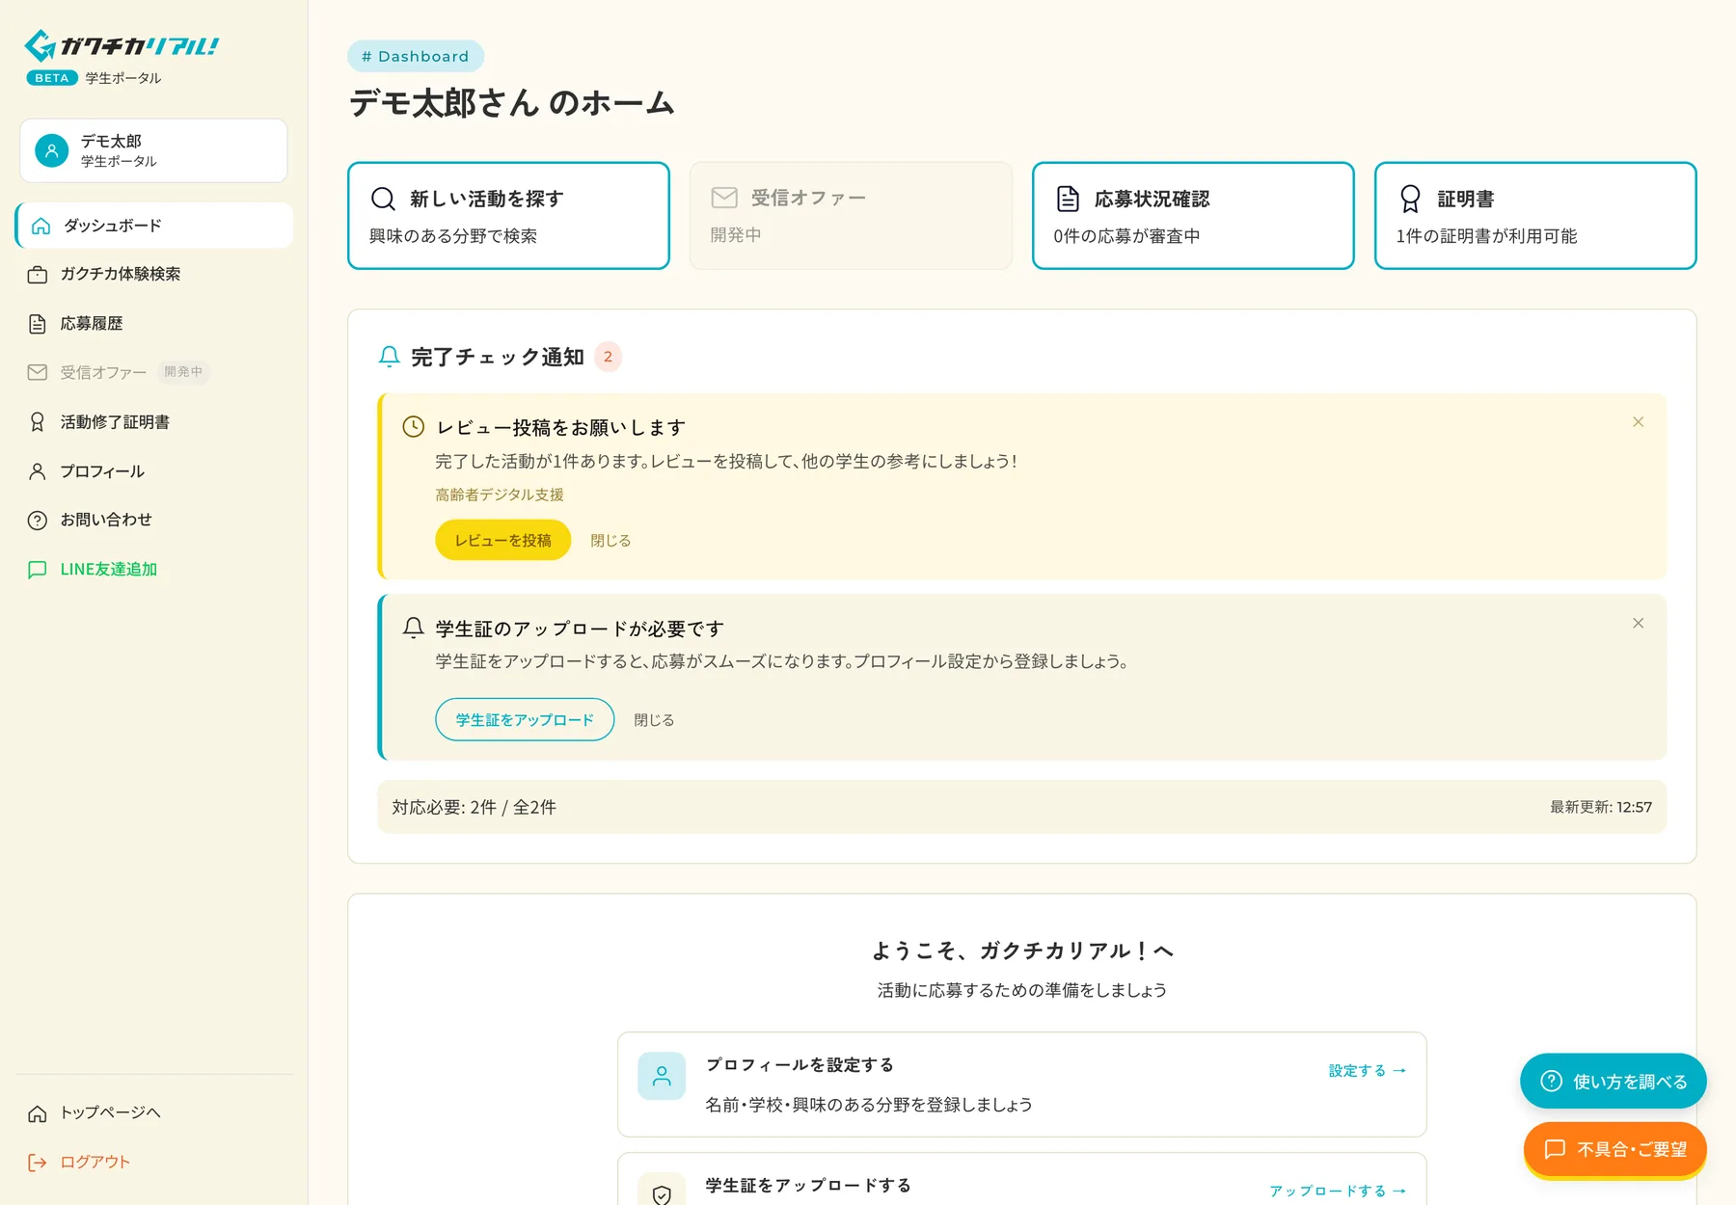This screenshot has height=1205, width=1736.
Task: Click the プロフィールを設定する title
Action: [800, 1065]
